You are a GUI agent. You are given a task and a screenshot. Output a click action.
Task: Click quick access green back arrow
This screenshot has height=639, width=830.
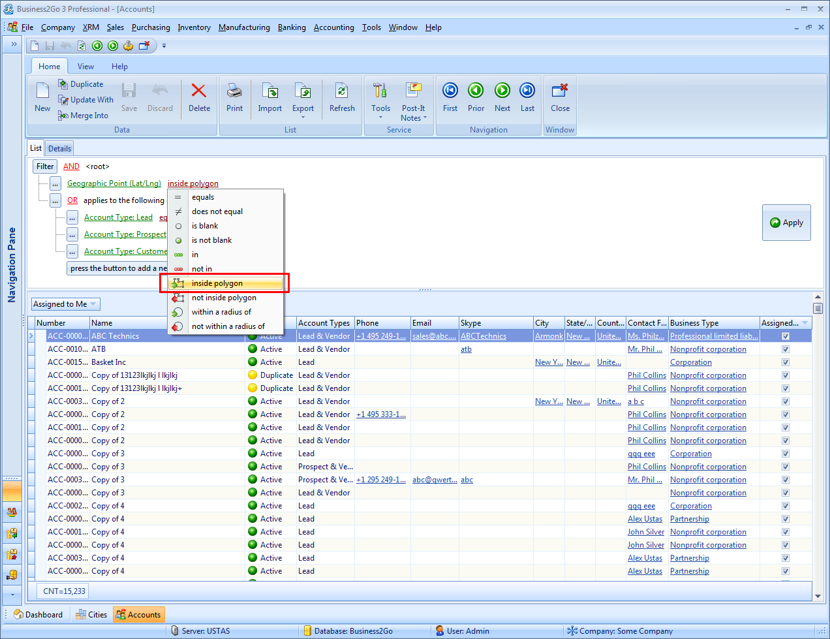(x=97, y=46)
